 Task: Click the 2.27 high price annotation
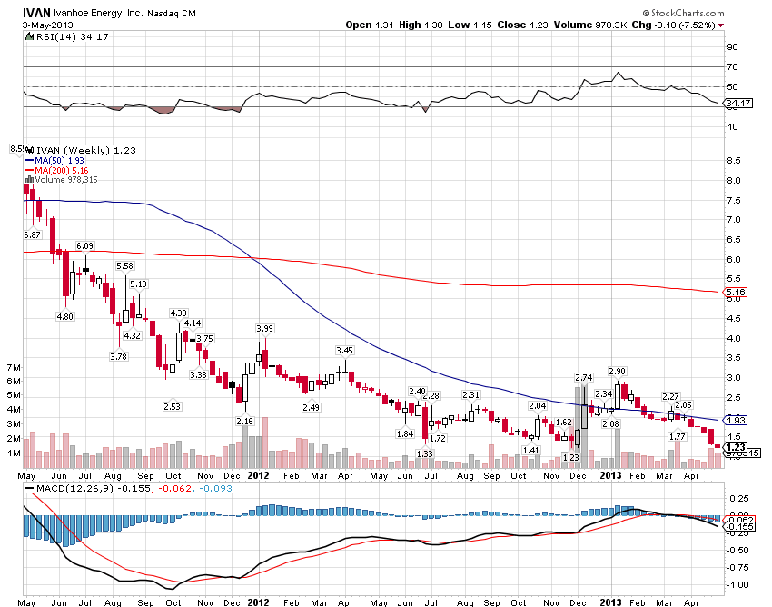pyautogui.click(x=670, y=396)
